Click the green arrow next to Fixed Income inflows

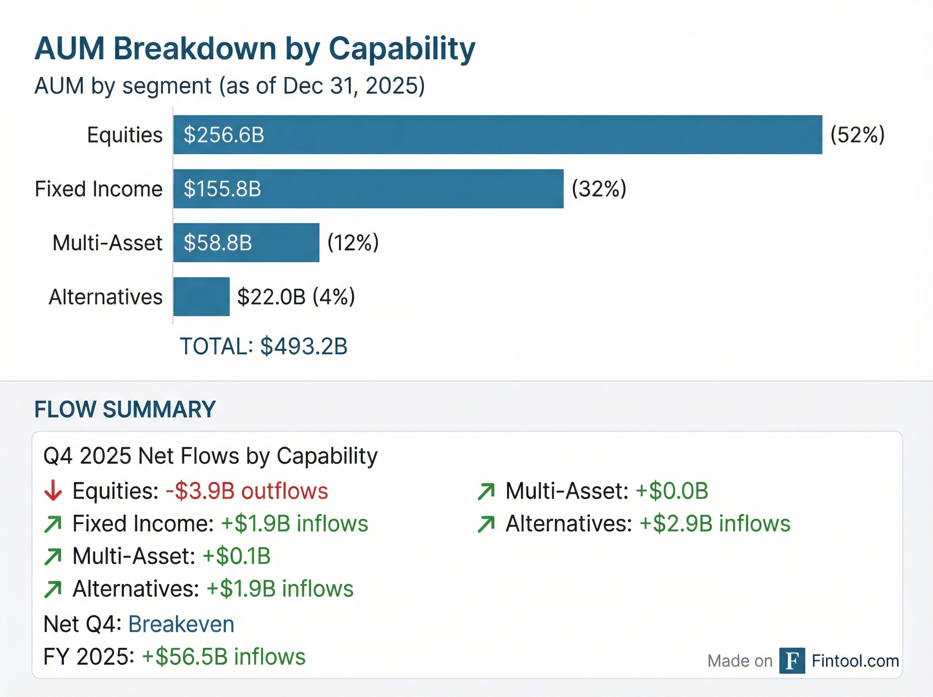pyautogui.click(x=53, y=524)
